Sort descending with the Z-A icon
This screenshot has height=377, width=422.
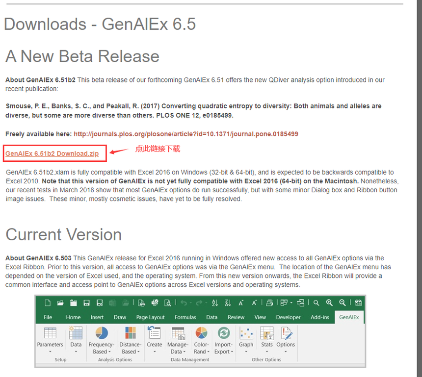pyautogui.click(x=228, y=303)
